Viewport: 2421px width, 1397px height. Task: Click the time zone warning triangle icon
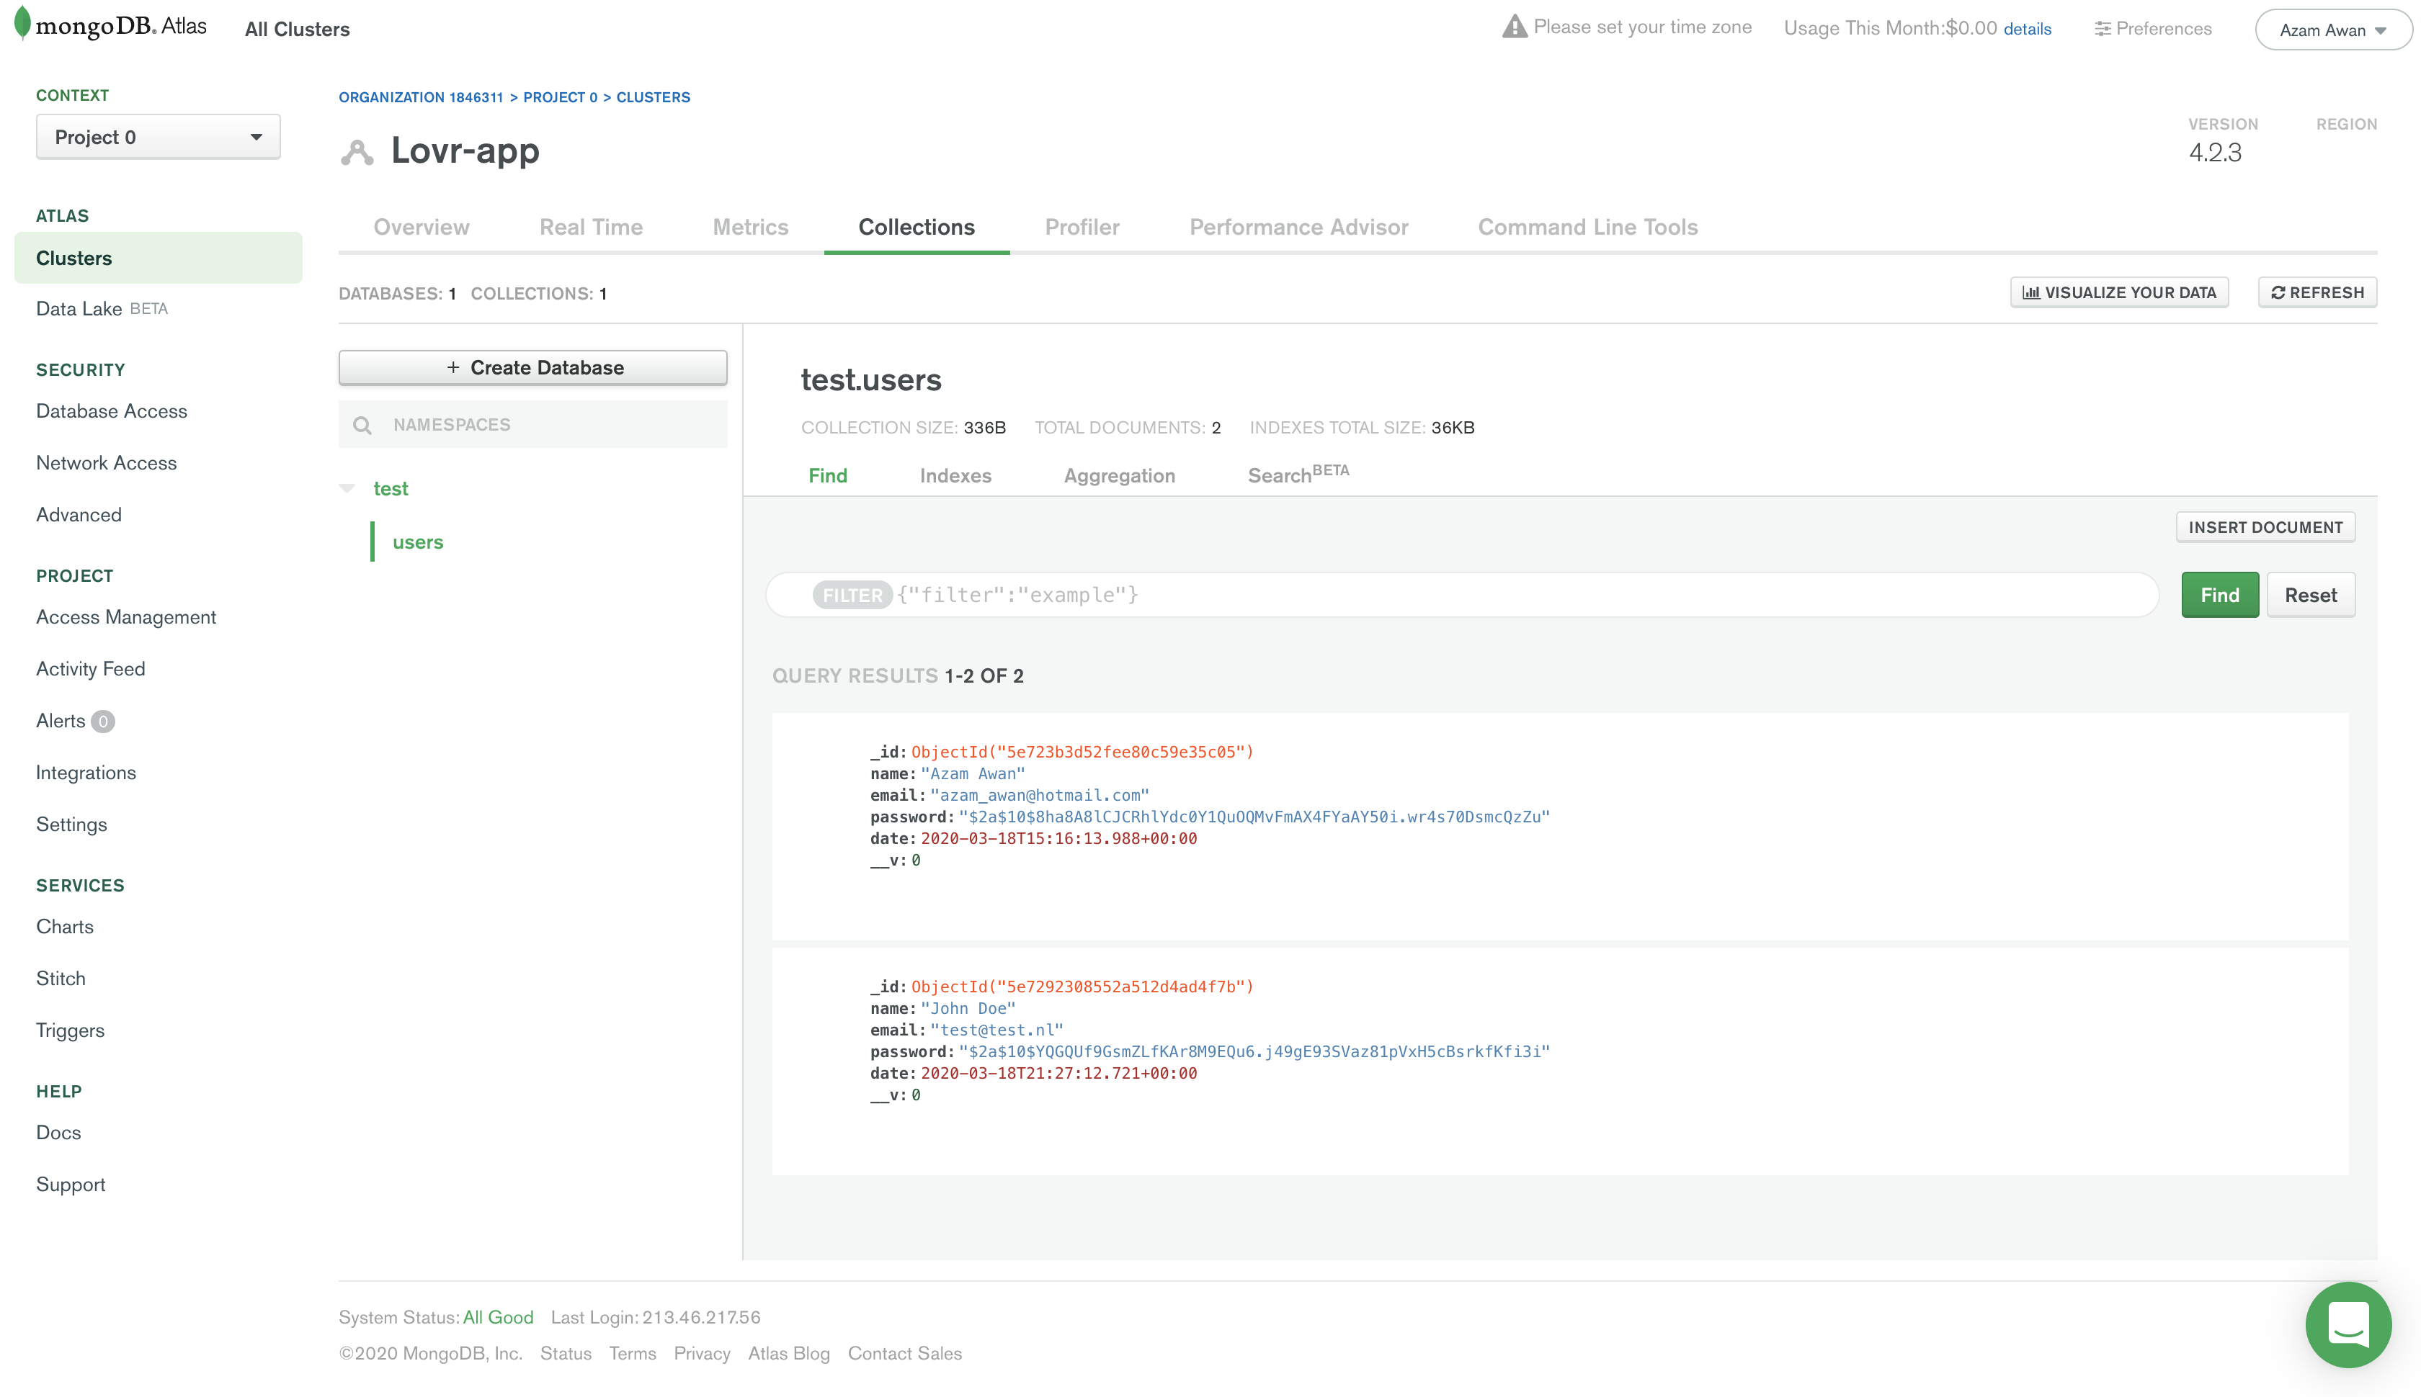(x=1514, y=27)
